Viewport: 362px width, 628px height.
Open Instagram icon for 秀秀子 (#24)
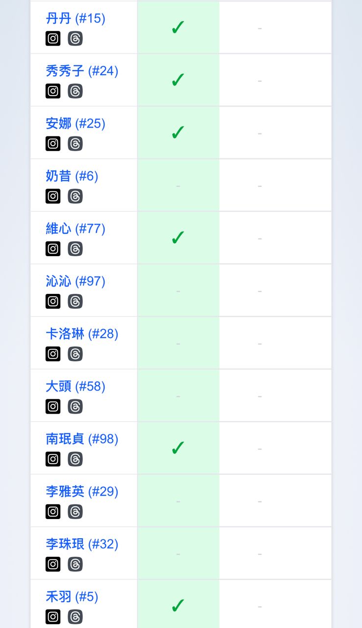(x=53, y=91)
